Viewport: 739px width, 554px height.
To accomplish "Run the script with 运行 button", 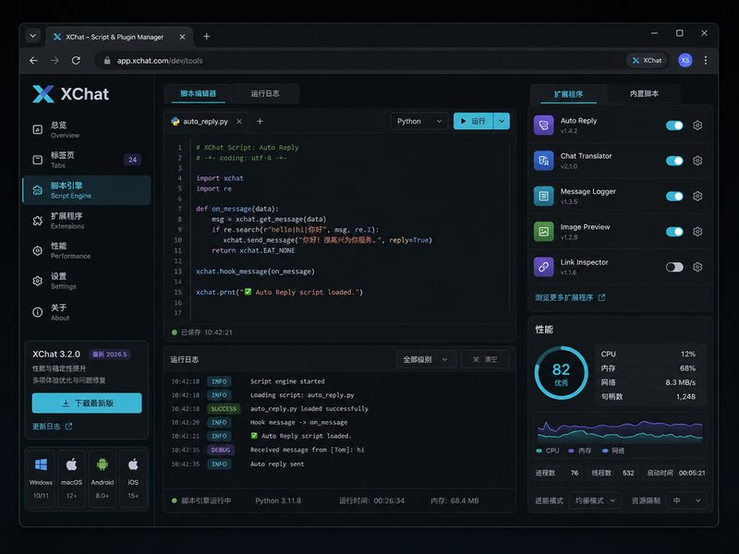I will pos(473,121).
